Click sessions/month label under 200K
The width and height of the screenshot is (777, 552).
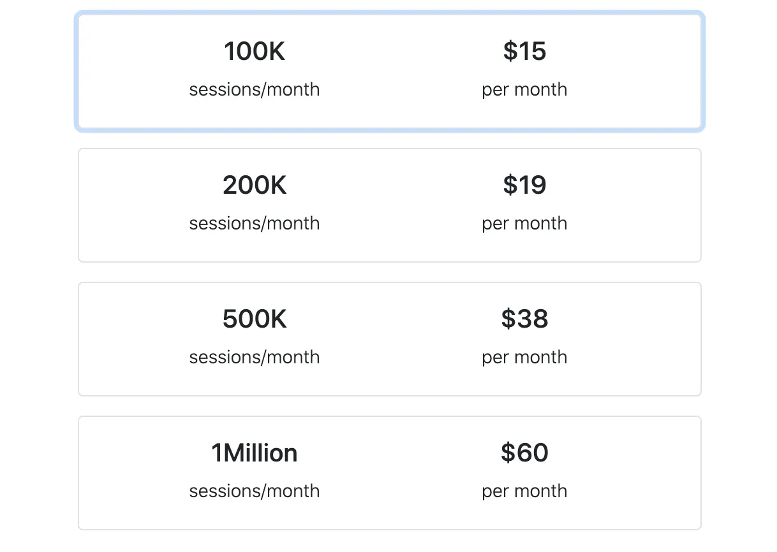coord(255,224)
